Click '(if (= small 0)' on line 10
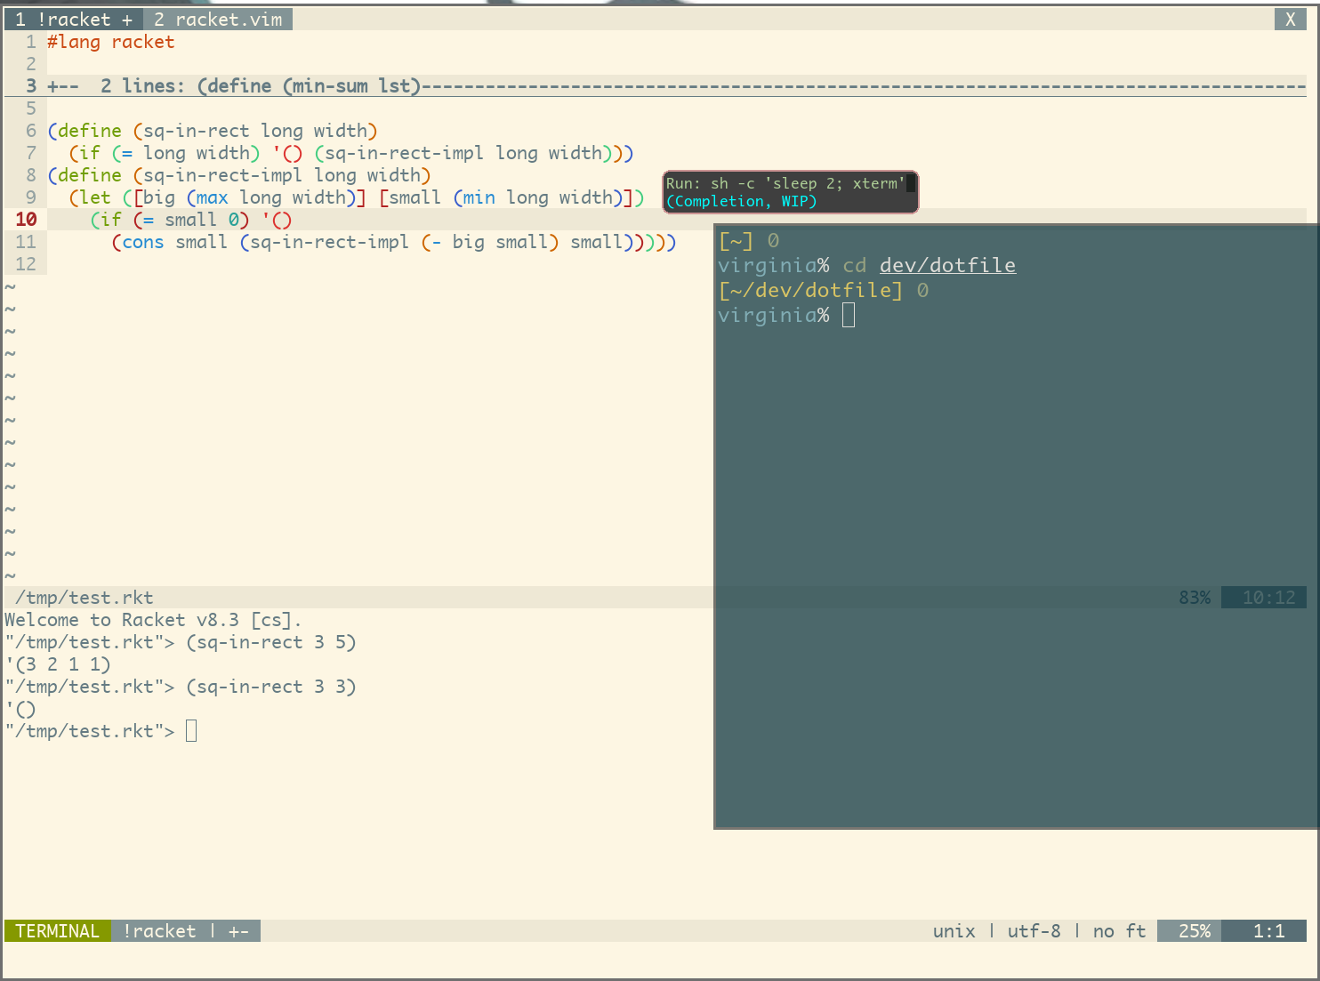This screenshot has height=981, width=1320. pyautogui.click(x=170, y=220)
